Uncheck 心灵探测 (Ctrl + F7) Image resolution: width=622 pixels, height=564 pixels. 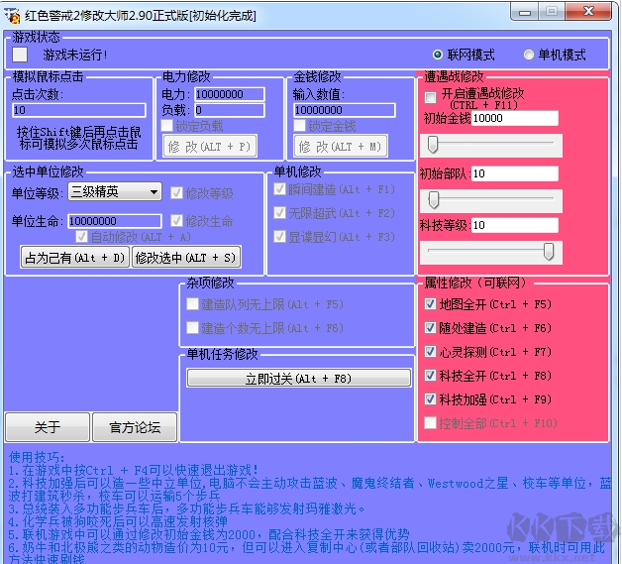[x=430, y=352]
